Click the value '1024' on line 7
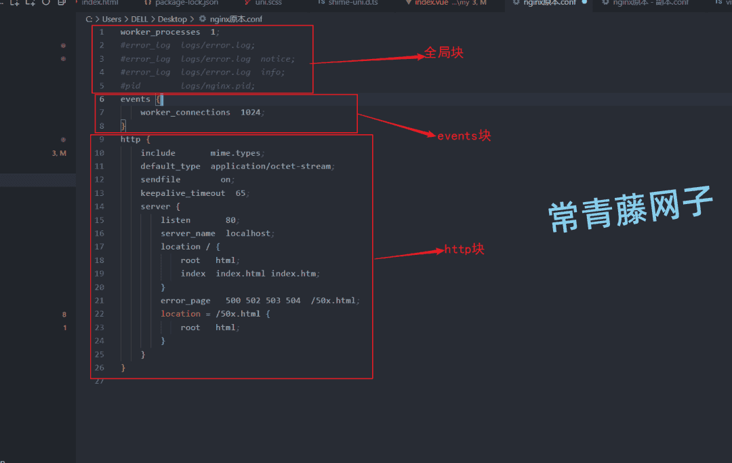 250,113
